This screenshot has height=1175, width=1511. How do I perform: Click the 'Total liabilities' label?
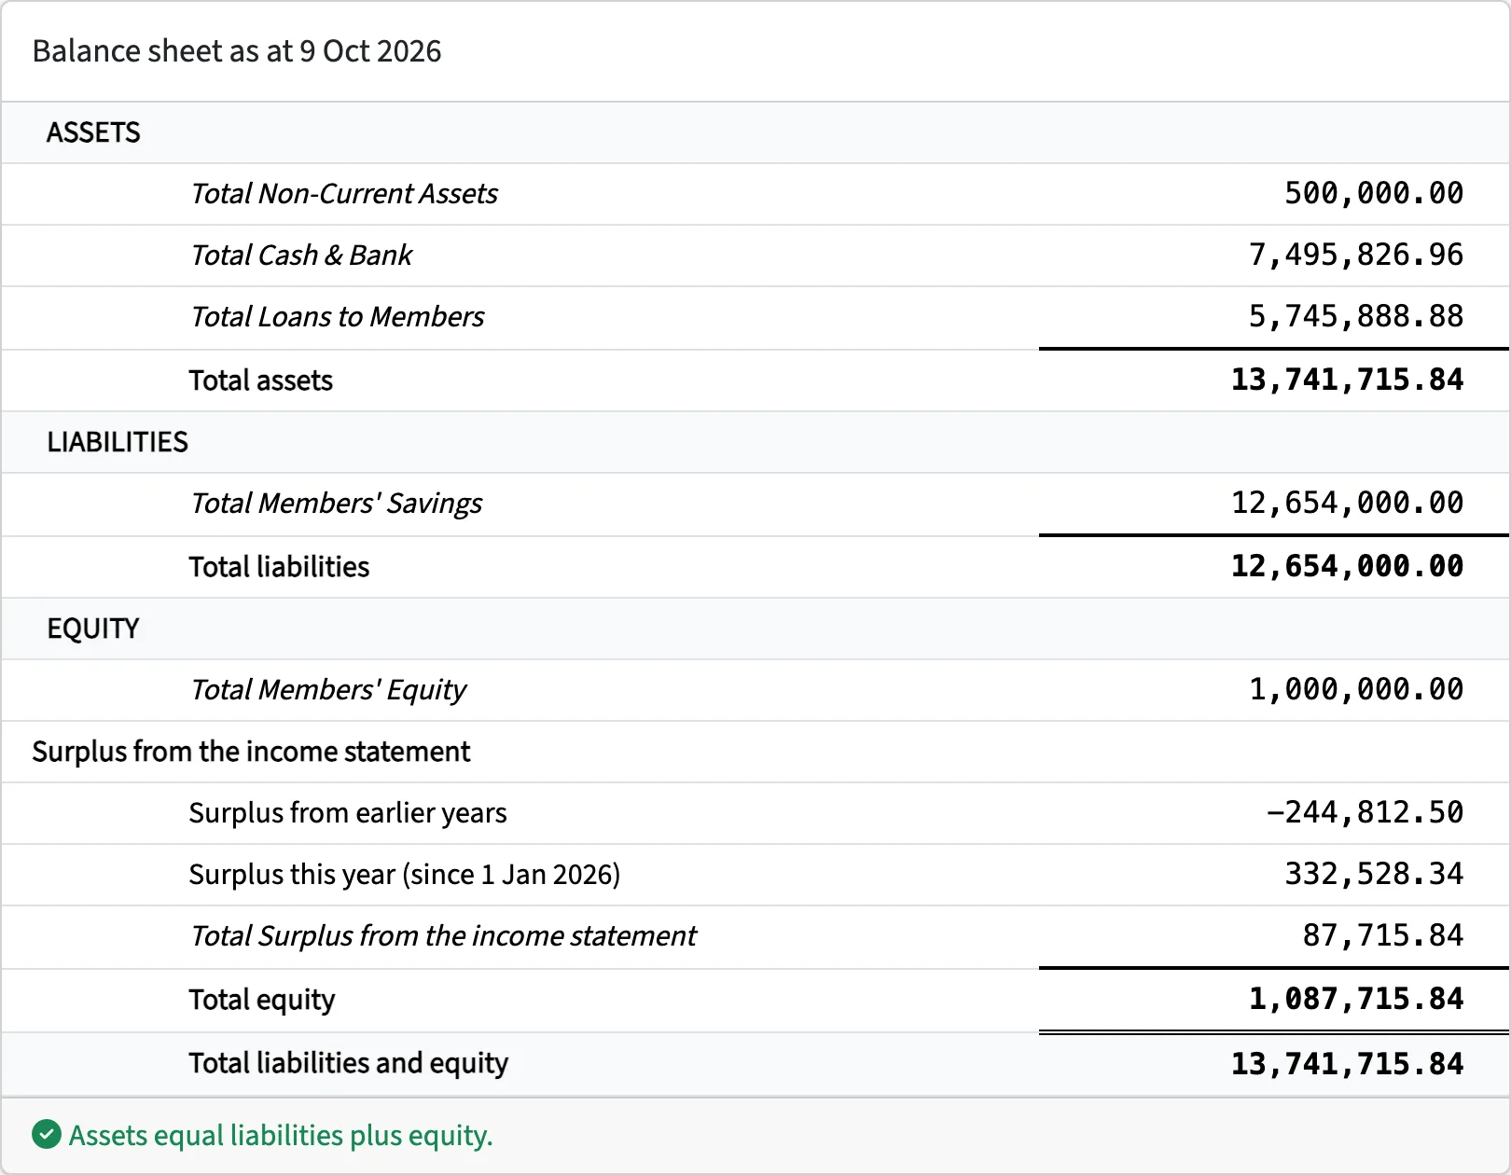click(280, 567)
